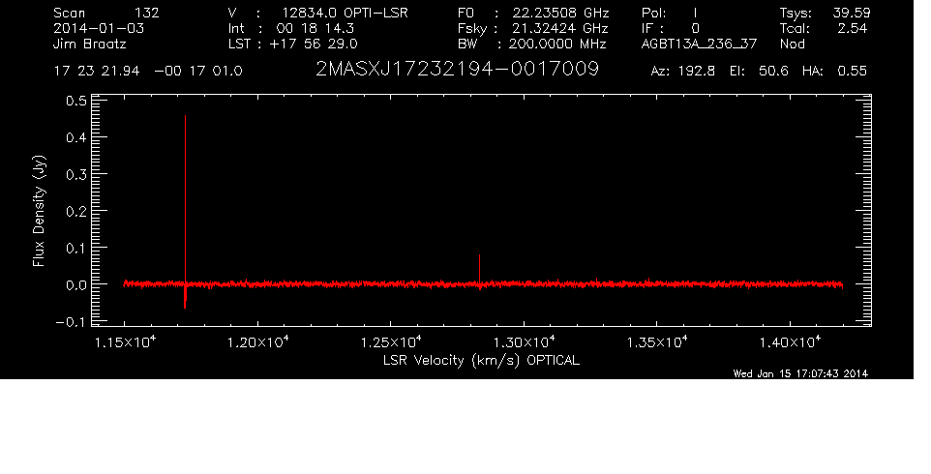Click the Flux Density (Jy) axis label

point(39,211)
